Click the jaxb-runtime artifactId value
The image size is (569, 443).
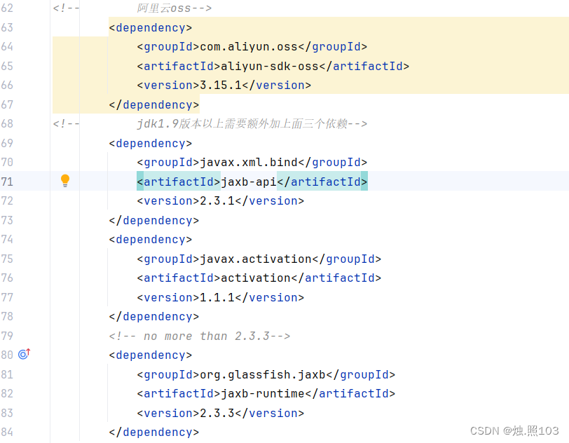click(263, 394)
